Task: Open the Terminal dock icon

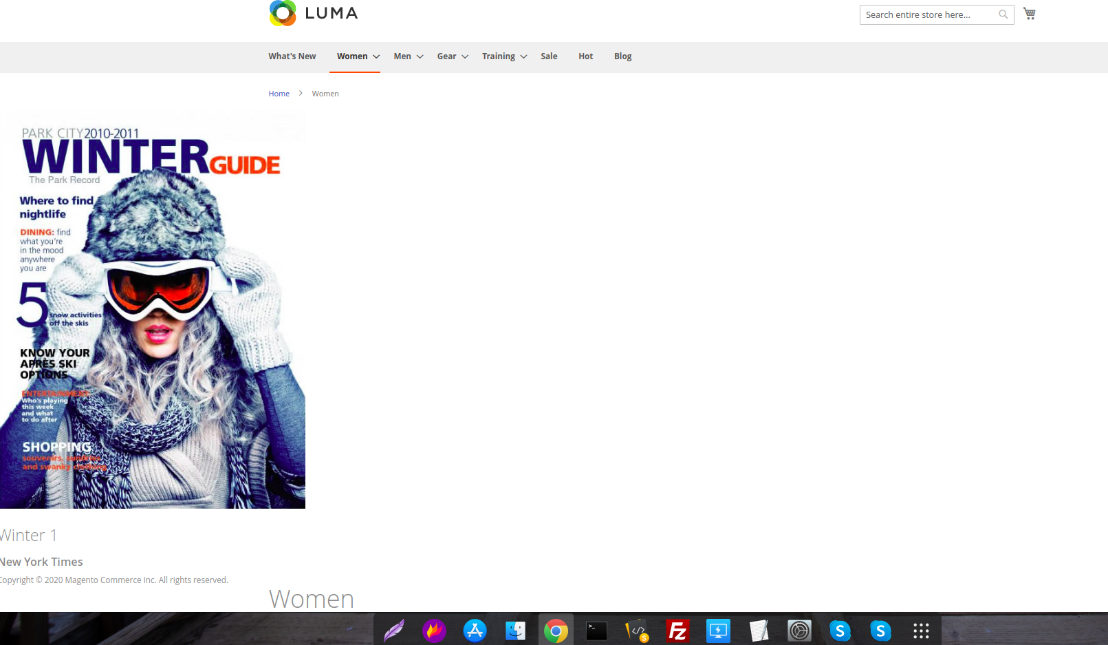Action: [596, 631]
